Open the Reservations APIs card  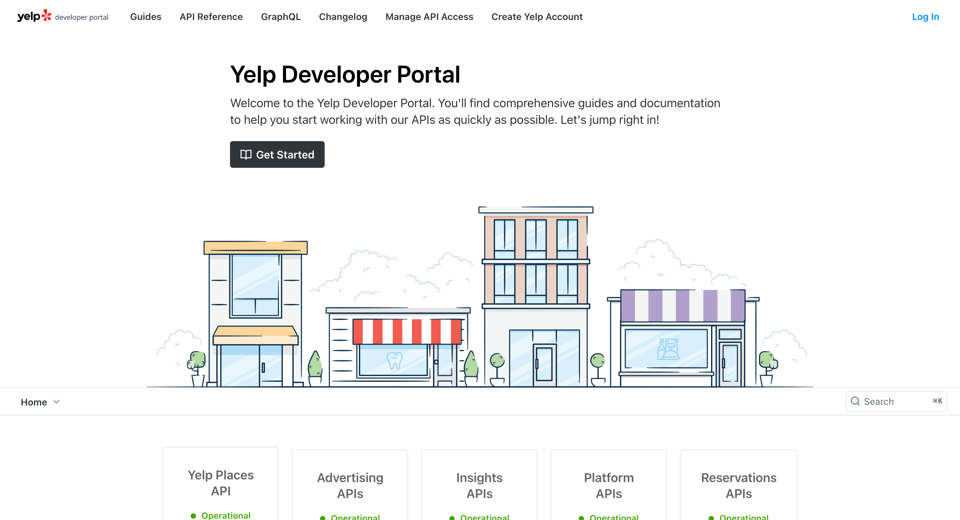pyautogui.click(x=739, y=485)
